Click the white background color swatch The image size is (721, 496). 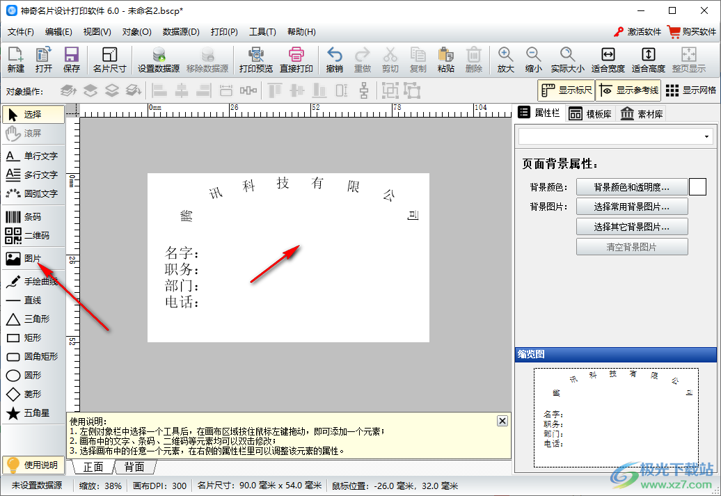697,187
